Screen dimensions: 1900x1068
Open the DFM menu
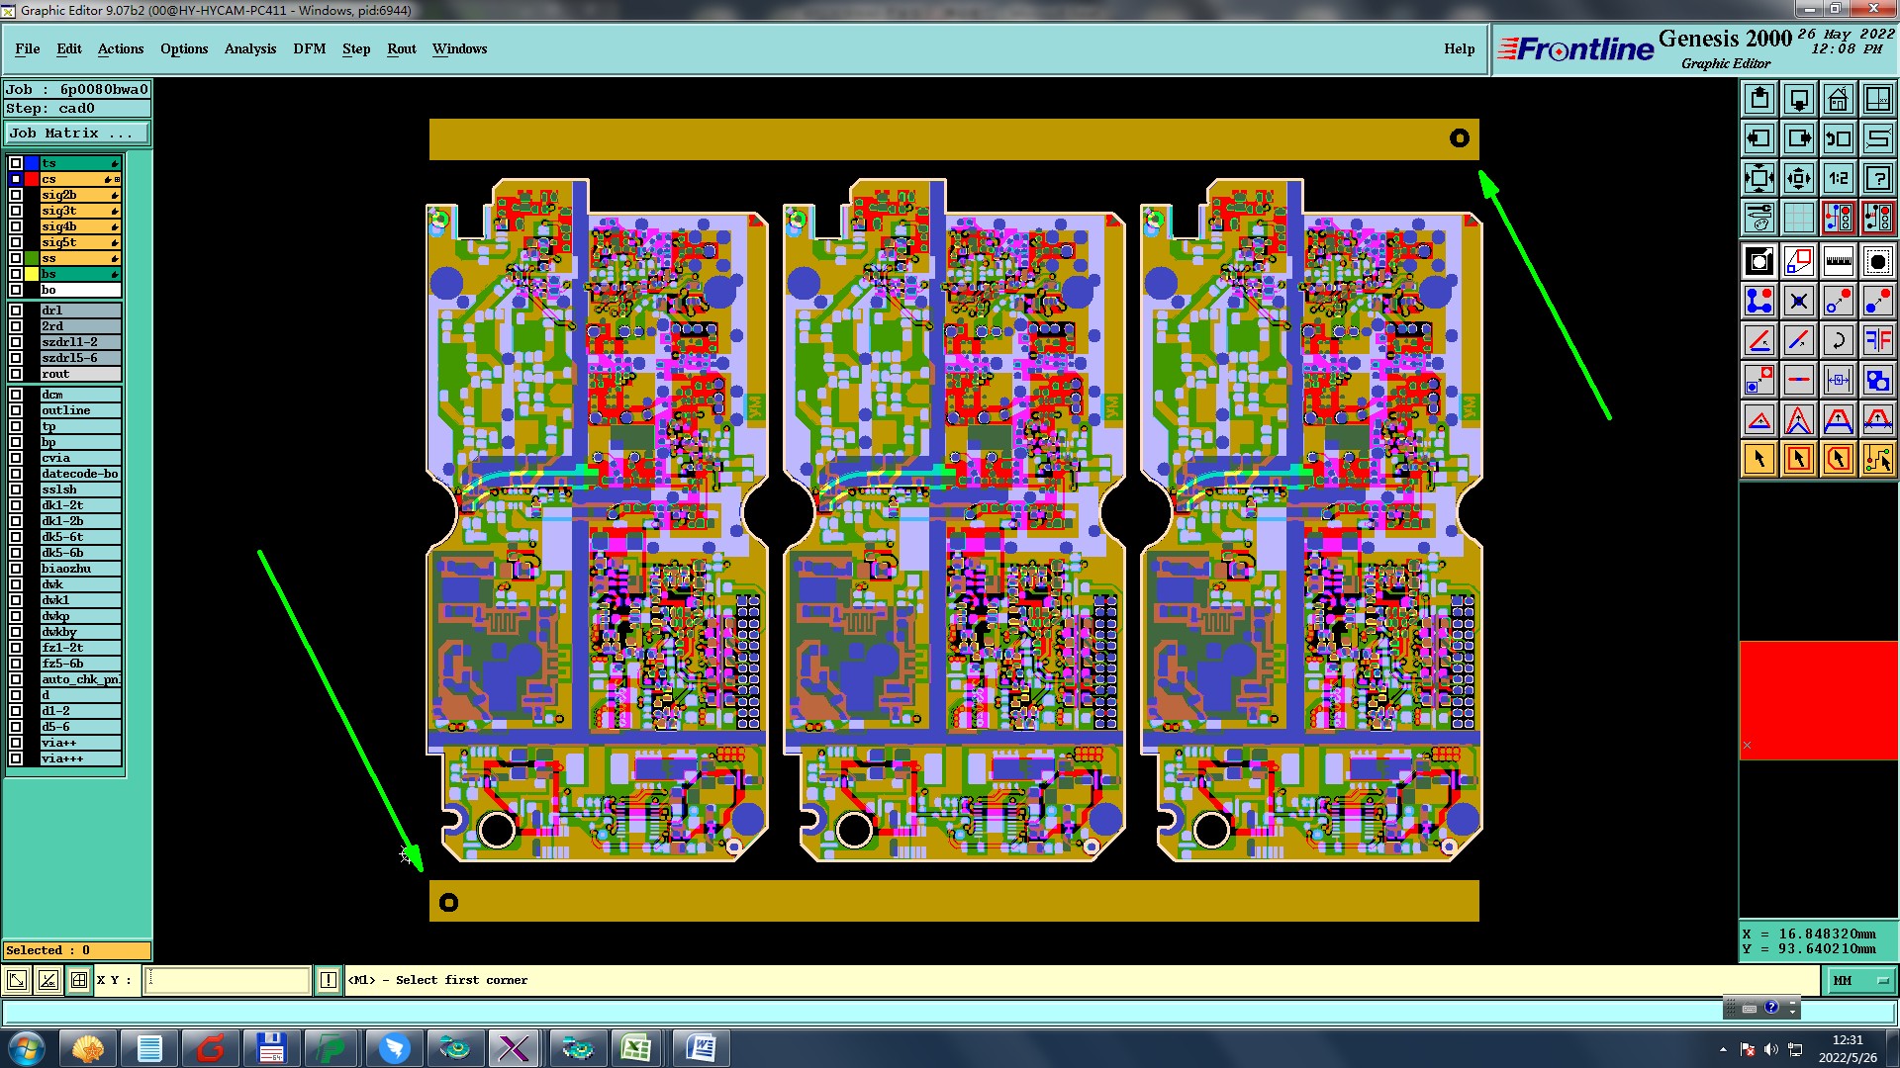click(309, 48)
